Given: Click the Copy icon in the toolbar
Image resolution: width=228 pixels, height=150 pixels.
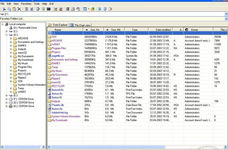Looking at the screenshot, I should pyautogui.click(x=9, y=9).
